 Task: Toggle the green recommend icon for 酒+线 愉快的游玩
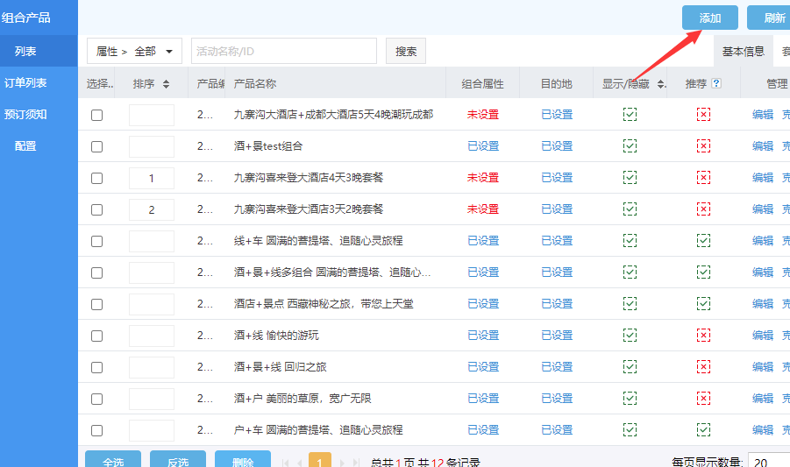tap(703, 336)
